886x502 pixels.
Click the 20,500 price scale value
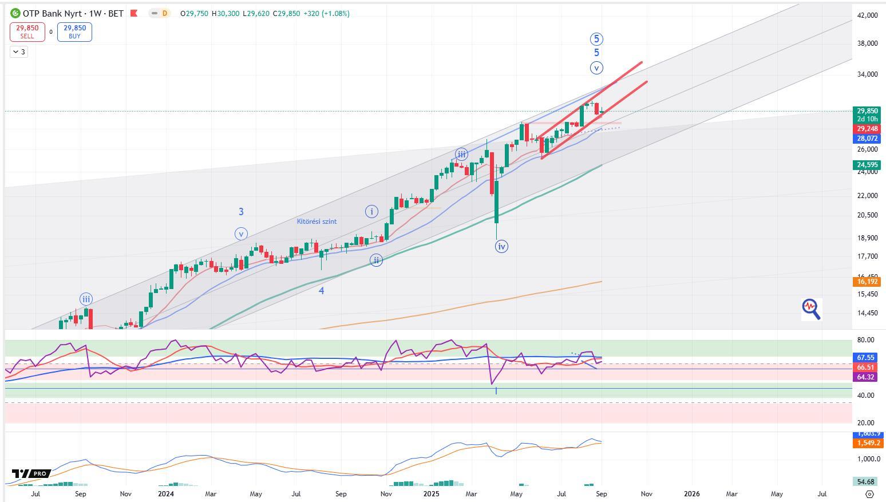(x=868, y=215)
